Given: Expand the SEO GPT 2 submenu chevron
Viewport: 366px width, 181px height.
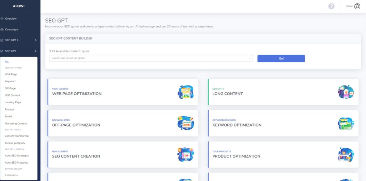Looking at the screenshot, I should (36, 40).
